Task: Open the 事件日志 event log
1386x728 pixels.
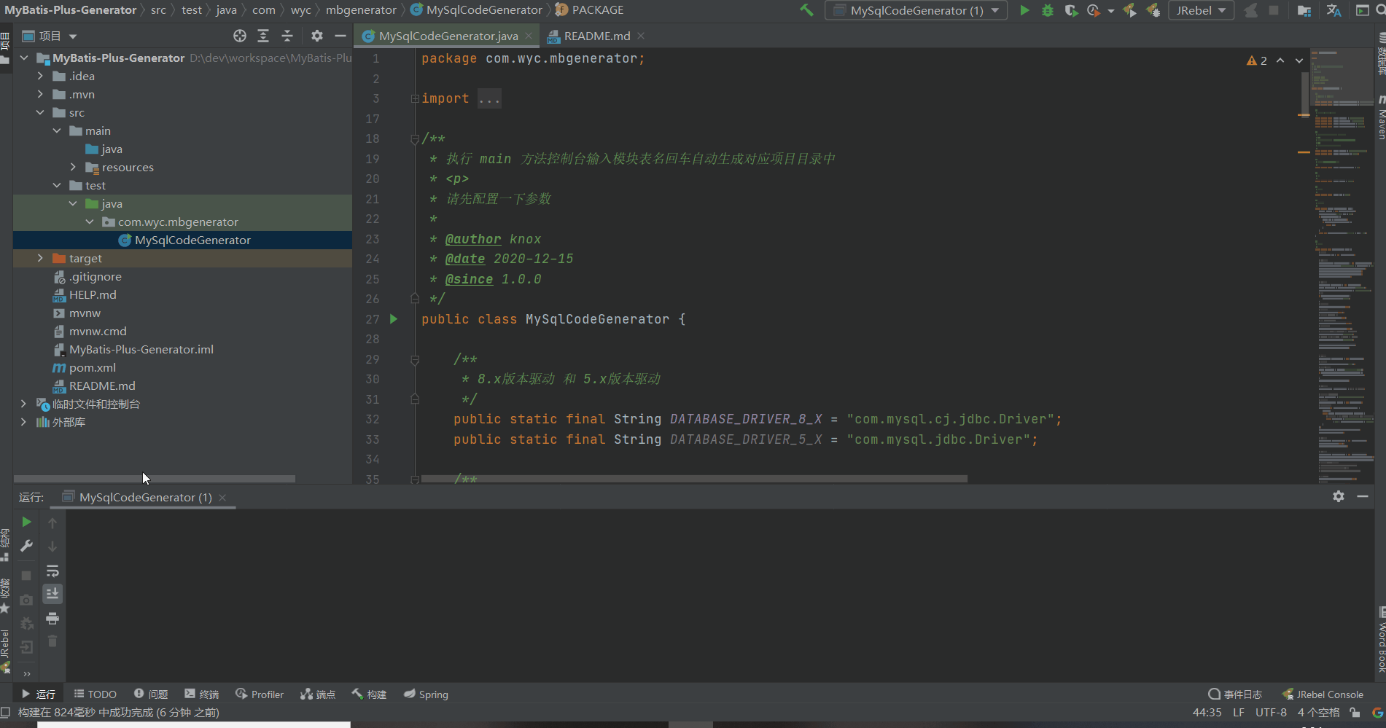Action: coord(1235,694)
